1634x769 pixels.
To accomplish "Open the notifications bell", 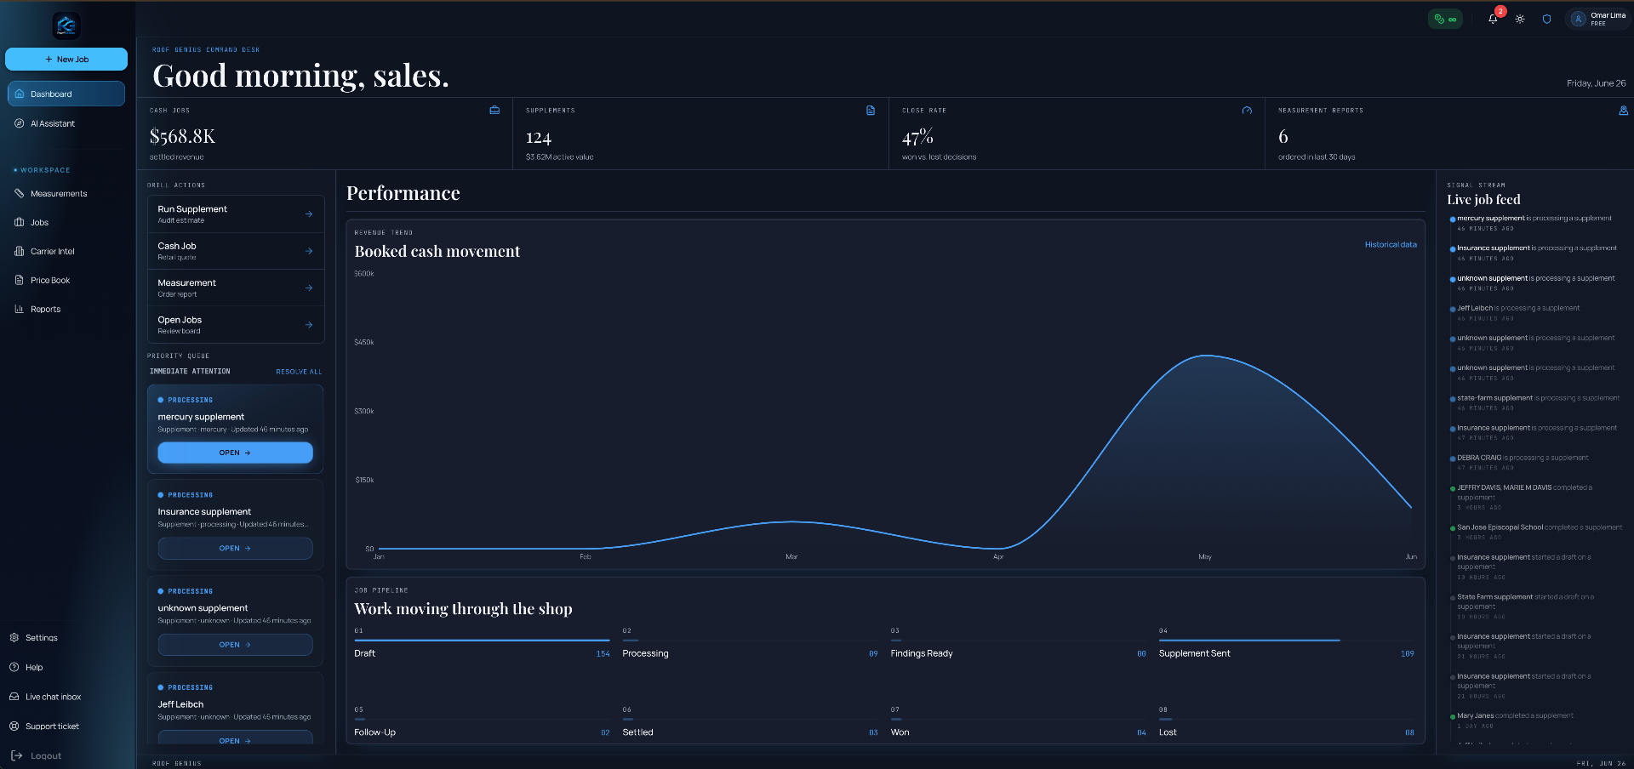I will click(1493, 19).
